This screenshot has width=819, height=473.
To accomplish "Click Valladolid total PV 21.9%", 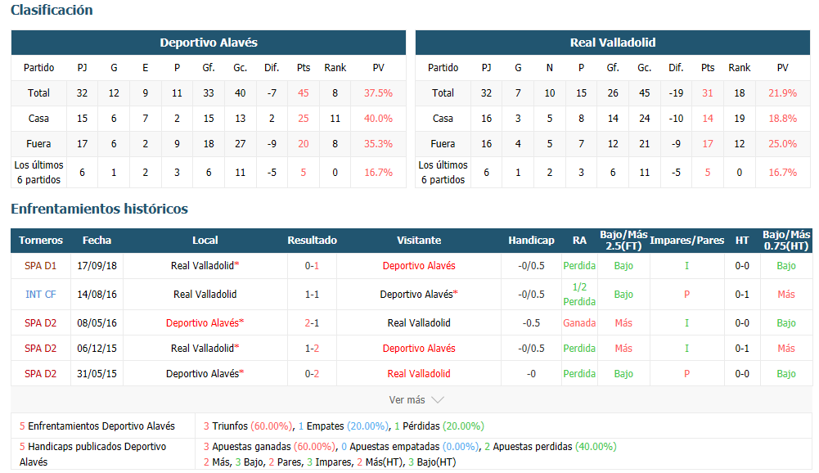I will (x=782, y=93).
